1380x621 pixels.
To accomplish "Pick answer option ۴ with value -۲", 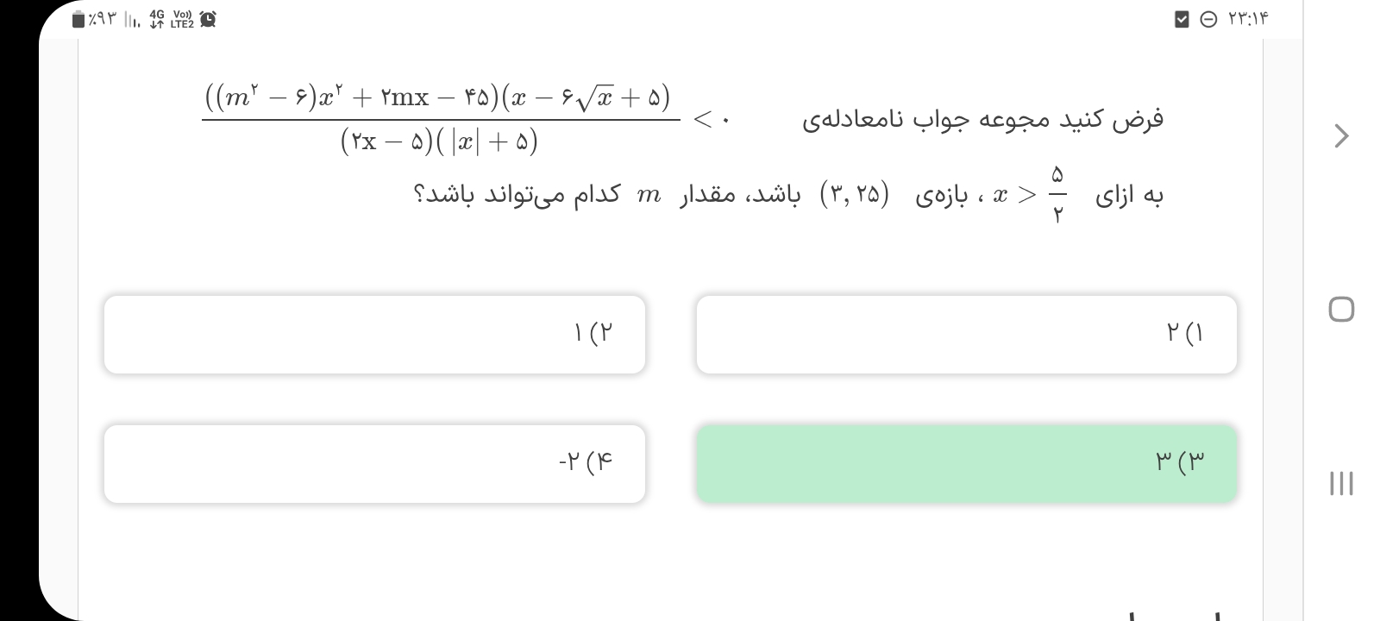I will [x=374, y=464].
